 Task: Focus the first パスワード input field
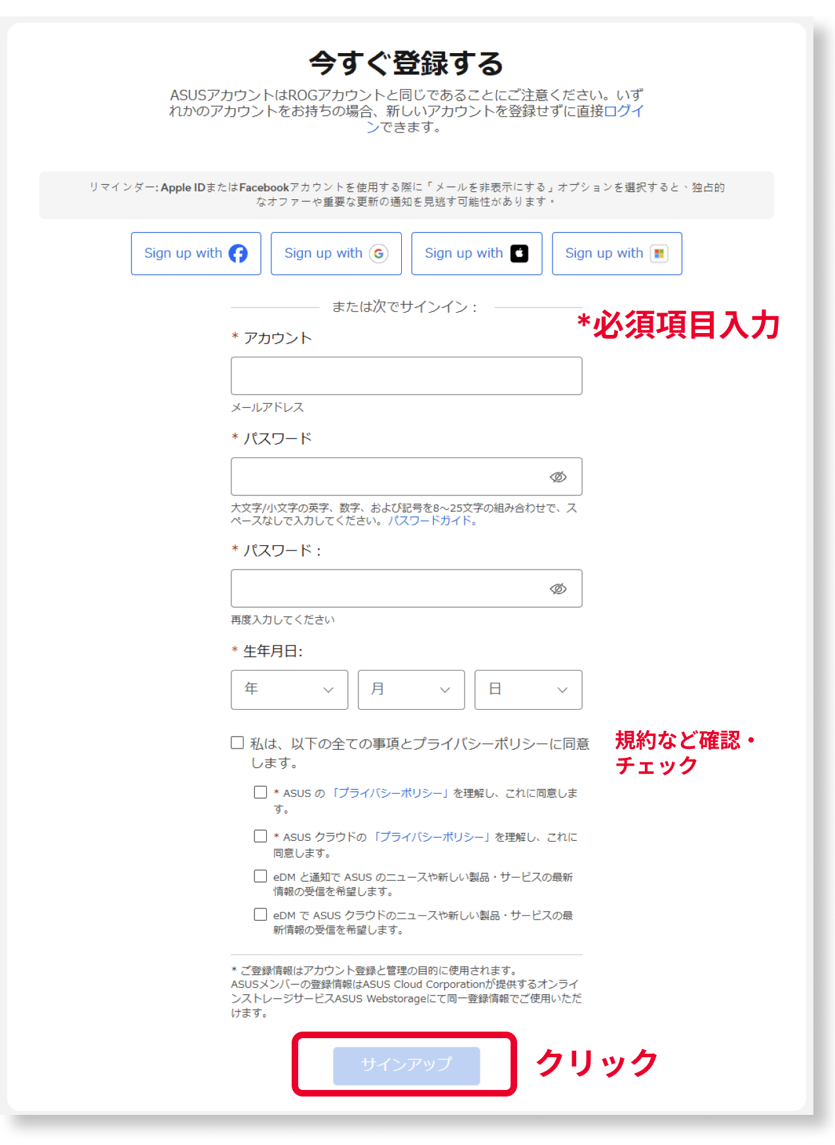[406, 476]
